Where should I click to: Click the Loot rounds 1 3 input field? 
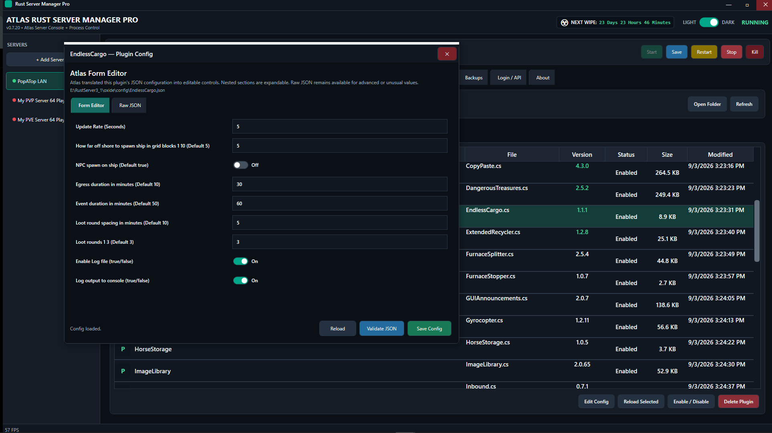point(340,242)
